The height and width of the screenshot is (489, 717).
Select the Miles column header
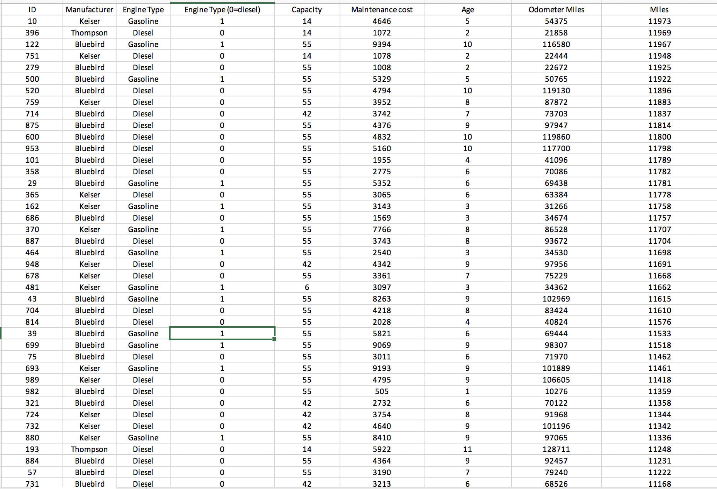[659, 10]
